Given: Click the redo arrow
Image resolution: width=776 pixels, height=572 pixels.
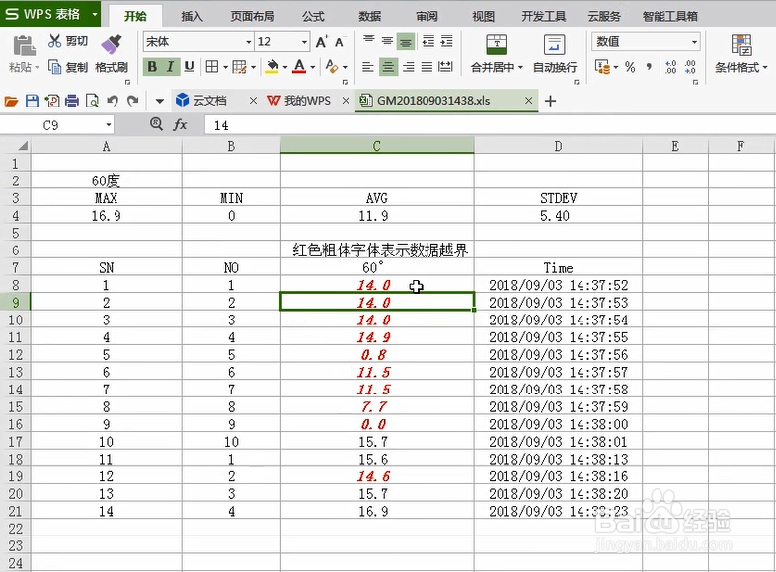Looking at the screenshot, I should click(132, 101).
